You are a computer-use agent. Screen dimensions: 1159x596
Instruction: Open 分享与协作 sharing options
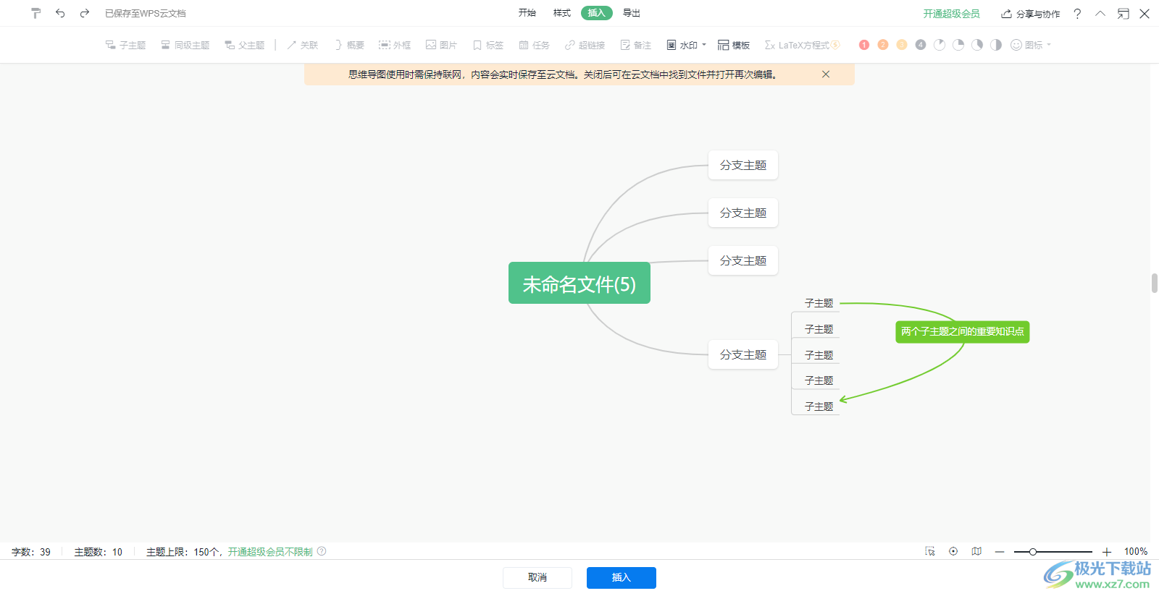click(x=1031, y=14)
